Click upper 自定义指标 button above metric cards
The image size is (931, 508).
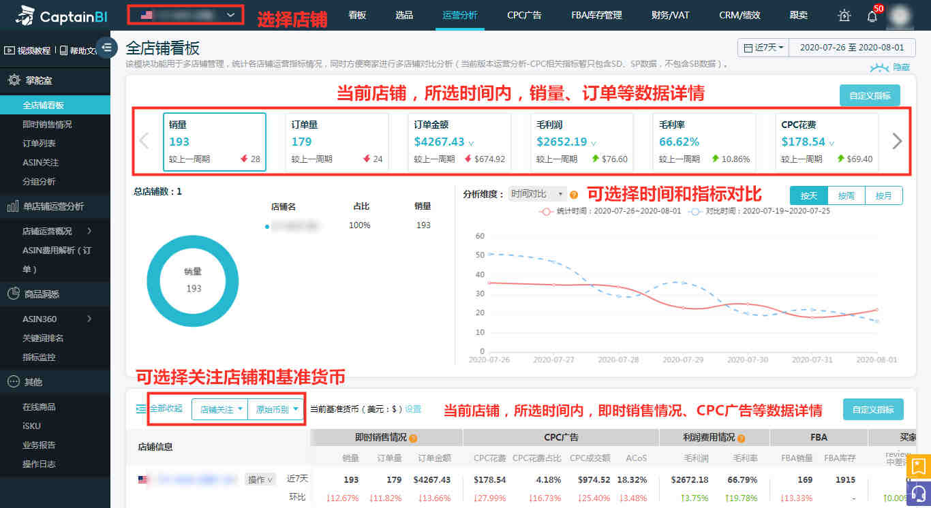[x=870, y=95]
